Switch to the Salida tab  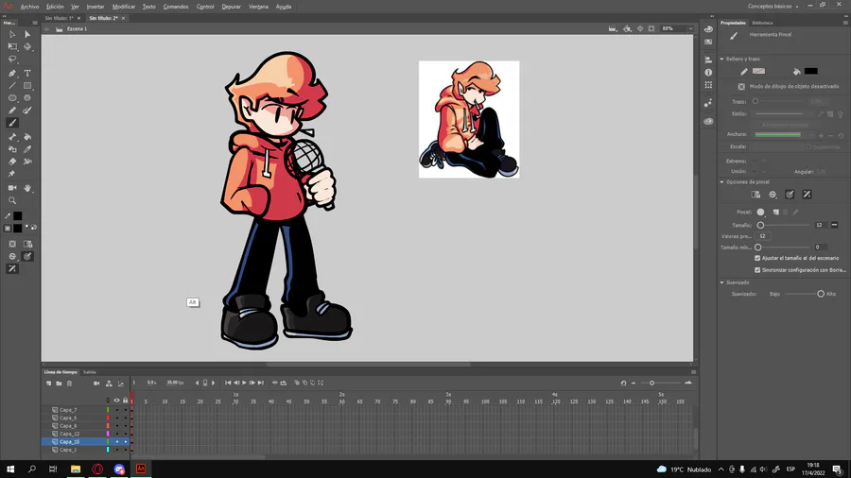[x=90, y=372]
